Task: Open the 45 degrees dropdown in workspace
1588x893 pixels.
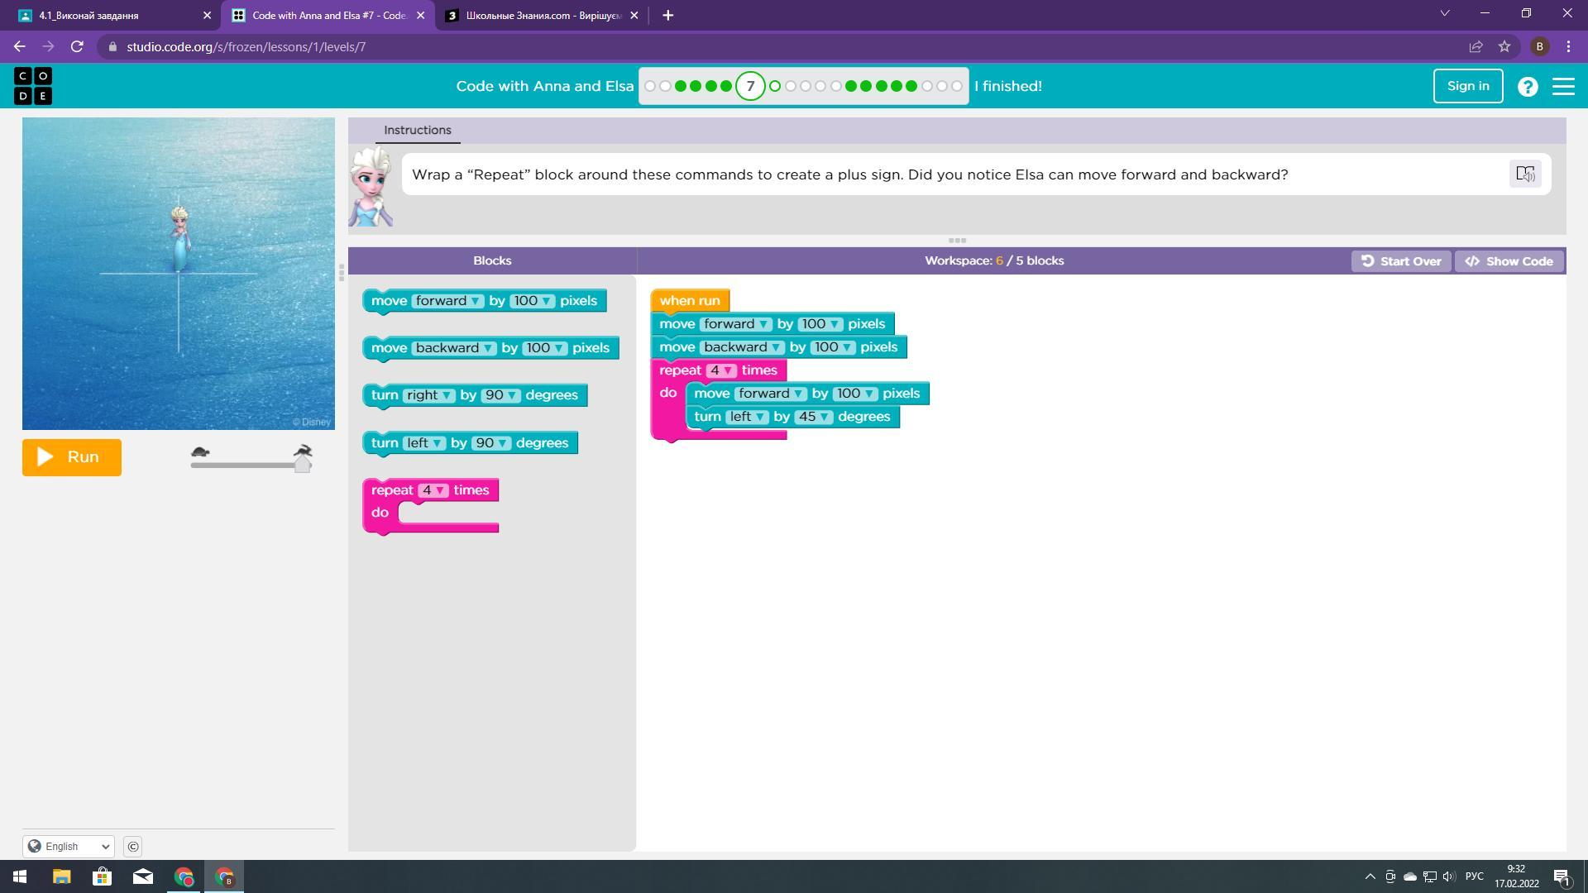Action: tap(814, 417)
